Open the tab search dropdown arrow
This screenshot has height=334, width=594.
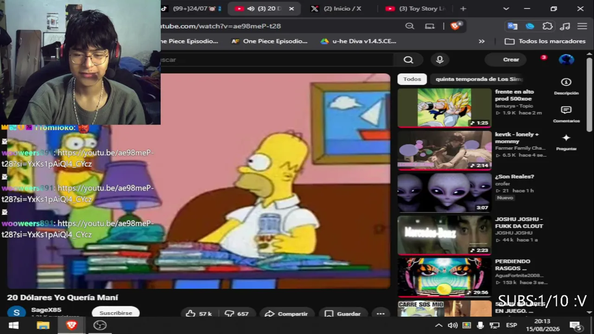pyautogui.click(x=506, y=9)
